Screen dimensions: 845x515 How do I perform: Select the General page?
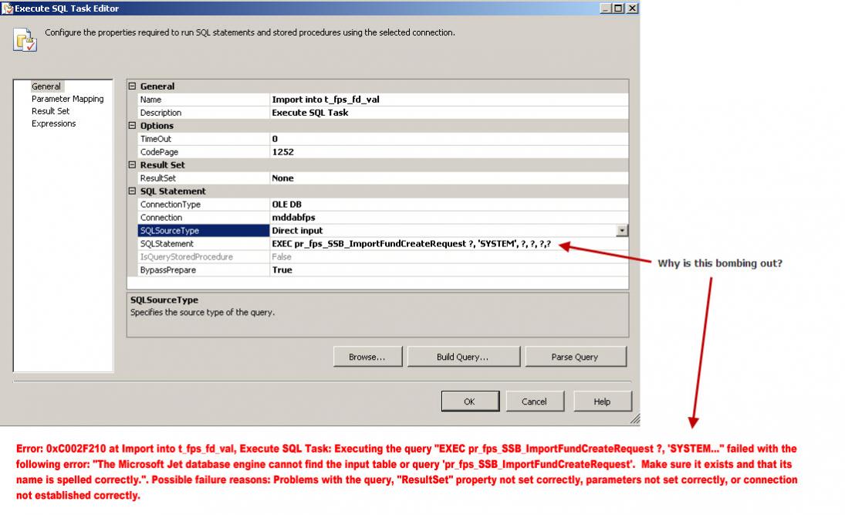(x=46, y=86)
